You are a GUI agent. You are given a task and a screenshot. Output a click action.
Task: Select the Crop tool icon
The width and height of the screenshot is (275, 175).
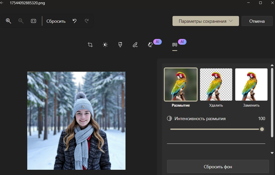(x=90, y=45)
